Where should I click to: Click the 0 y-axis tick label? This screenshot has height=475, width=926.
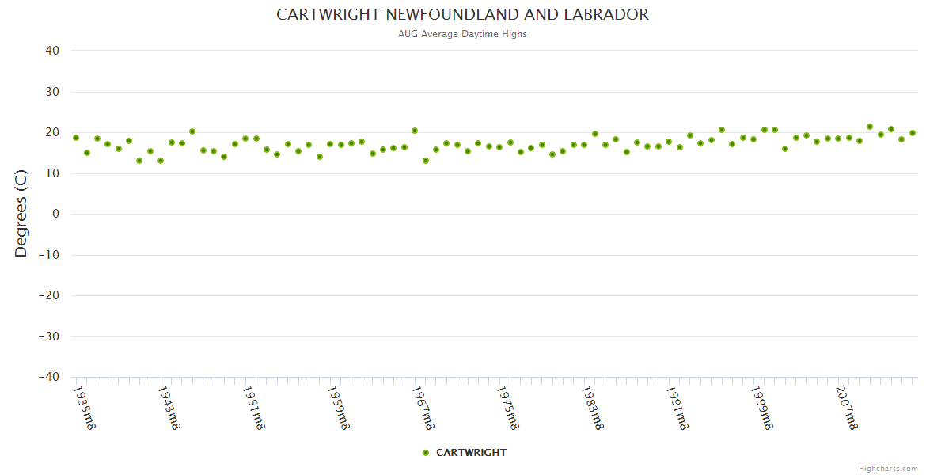coord(55,214)
